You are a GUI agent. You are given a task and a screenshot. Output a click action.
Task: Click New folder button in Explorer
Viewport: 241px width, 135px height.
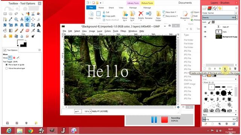pyautogui.click(x=158, y=16)
